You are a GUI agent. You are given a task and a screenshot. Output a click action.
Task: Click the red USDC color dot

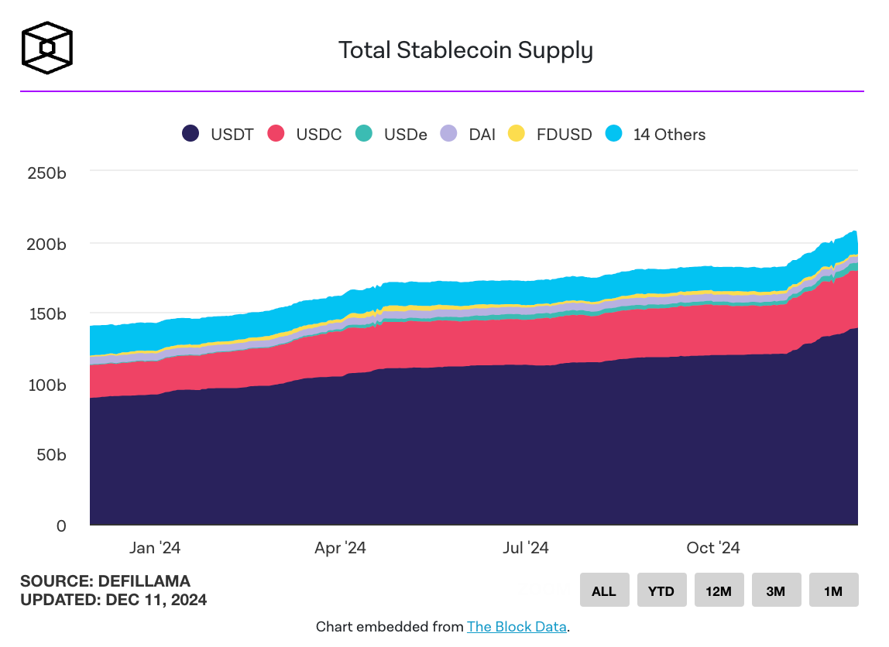pyautogui.click(x=276, y=133)
